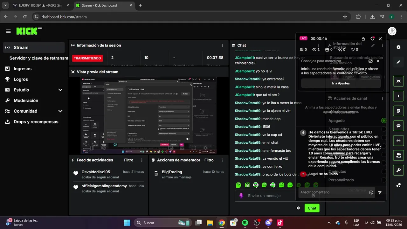407x229 pixels.
Task: Expand the Estudio sidebar section
Action: click(x=60, y=90)
